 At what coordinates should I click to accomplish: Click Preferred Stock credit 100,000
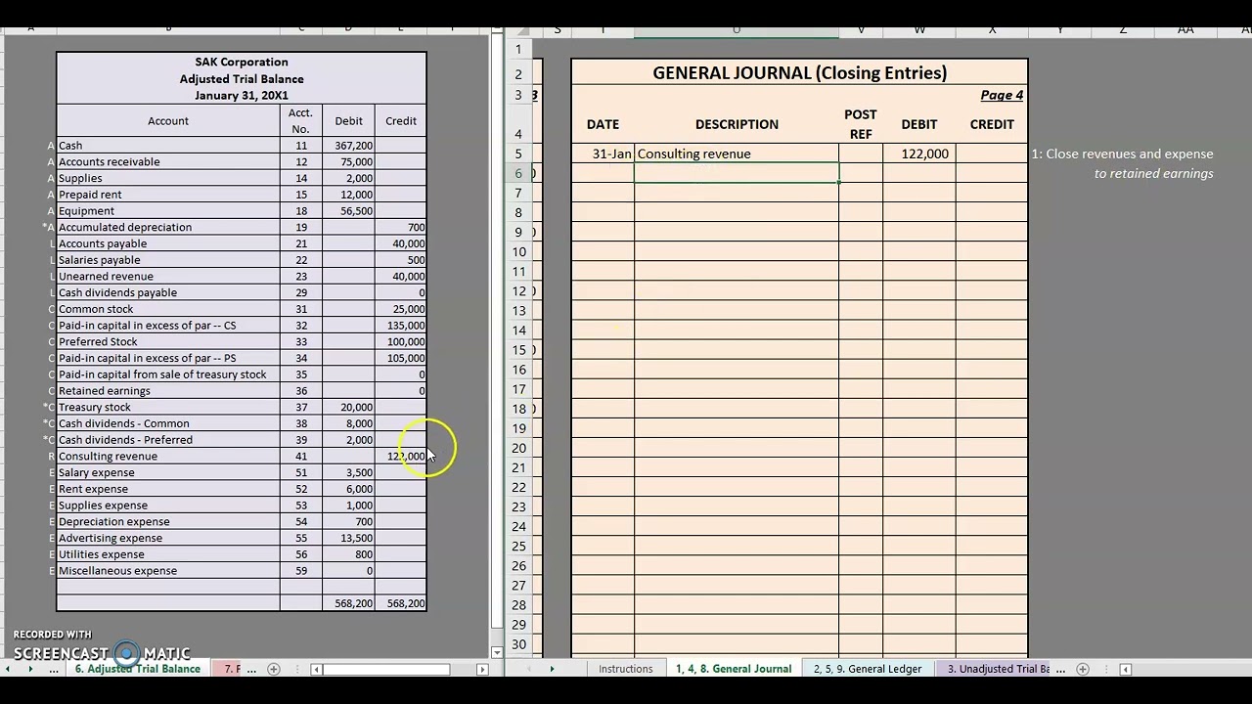coord(401,341)
